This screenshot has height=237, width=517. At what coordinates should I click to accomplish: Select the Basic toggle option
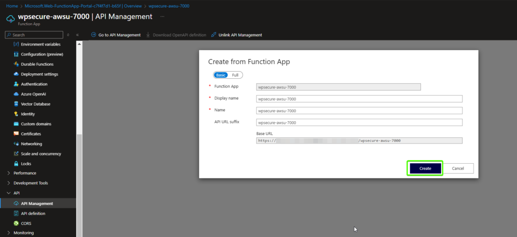point(221,75)
